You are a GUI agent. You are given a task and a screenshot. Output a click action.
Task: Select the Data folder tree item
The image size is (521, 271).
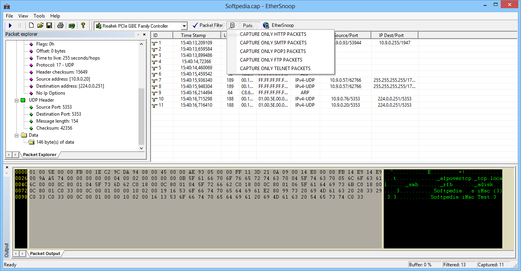point(34,135)
